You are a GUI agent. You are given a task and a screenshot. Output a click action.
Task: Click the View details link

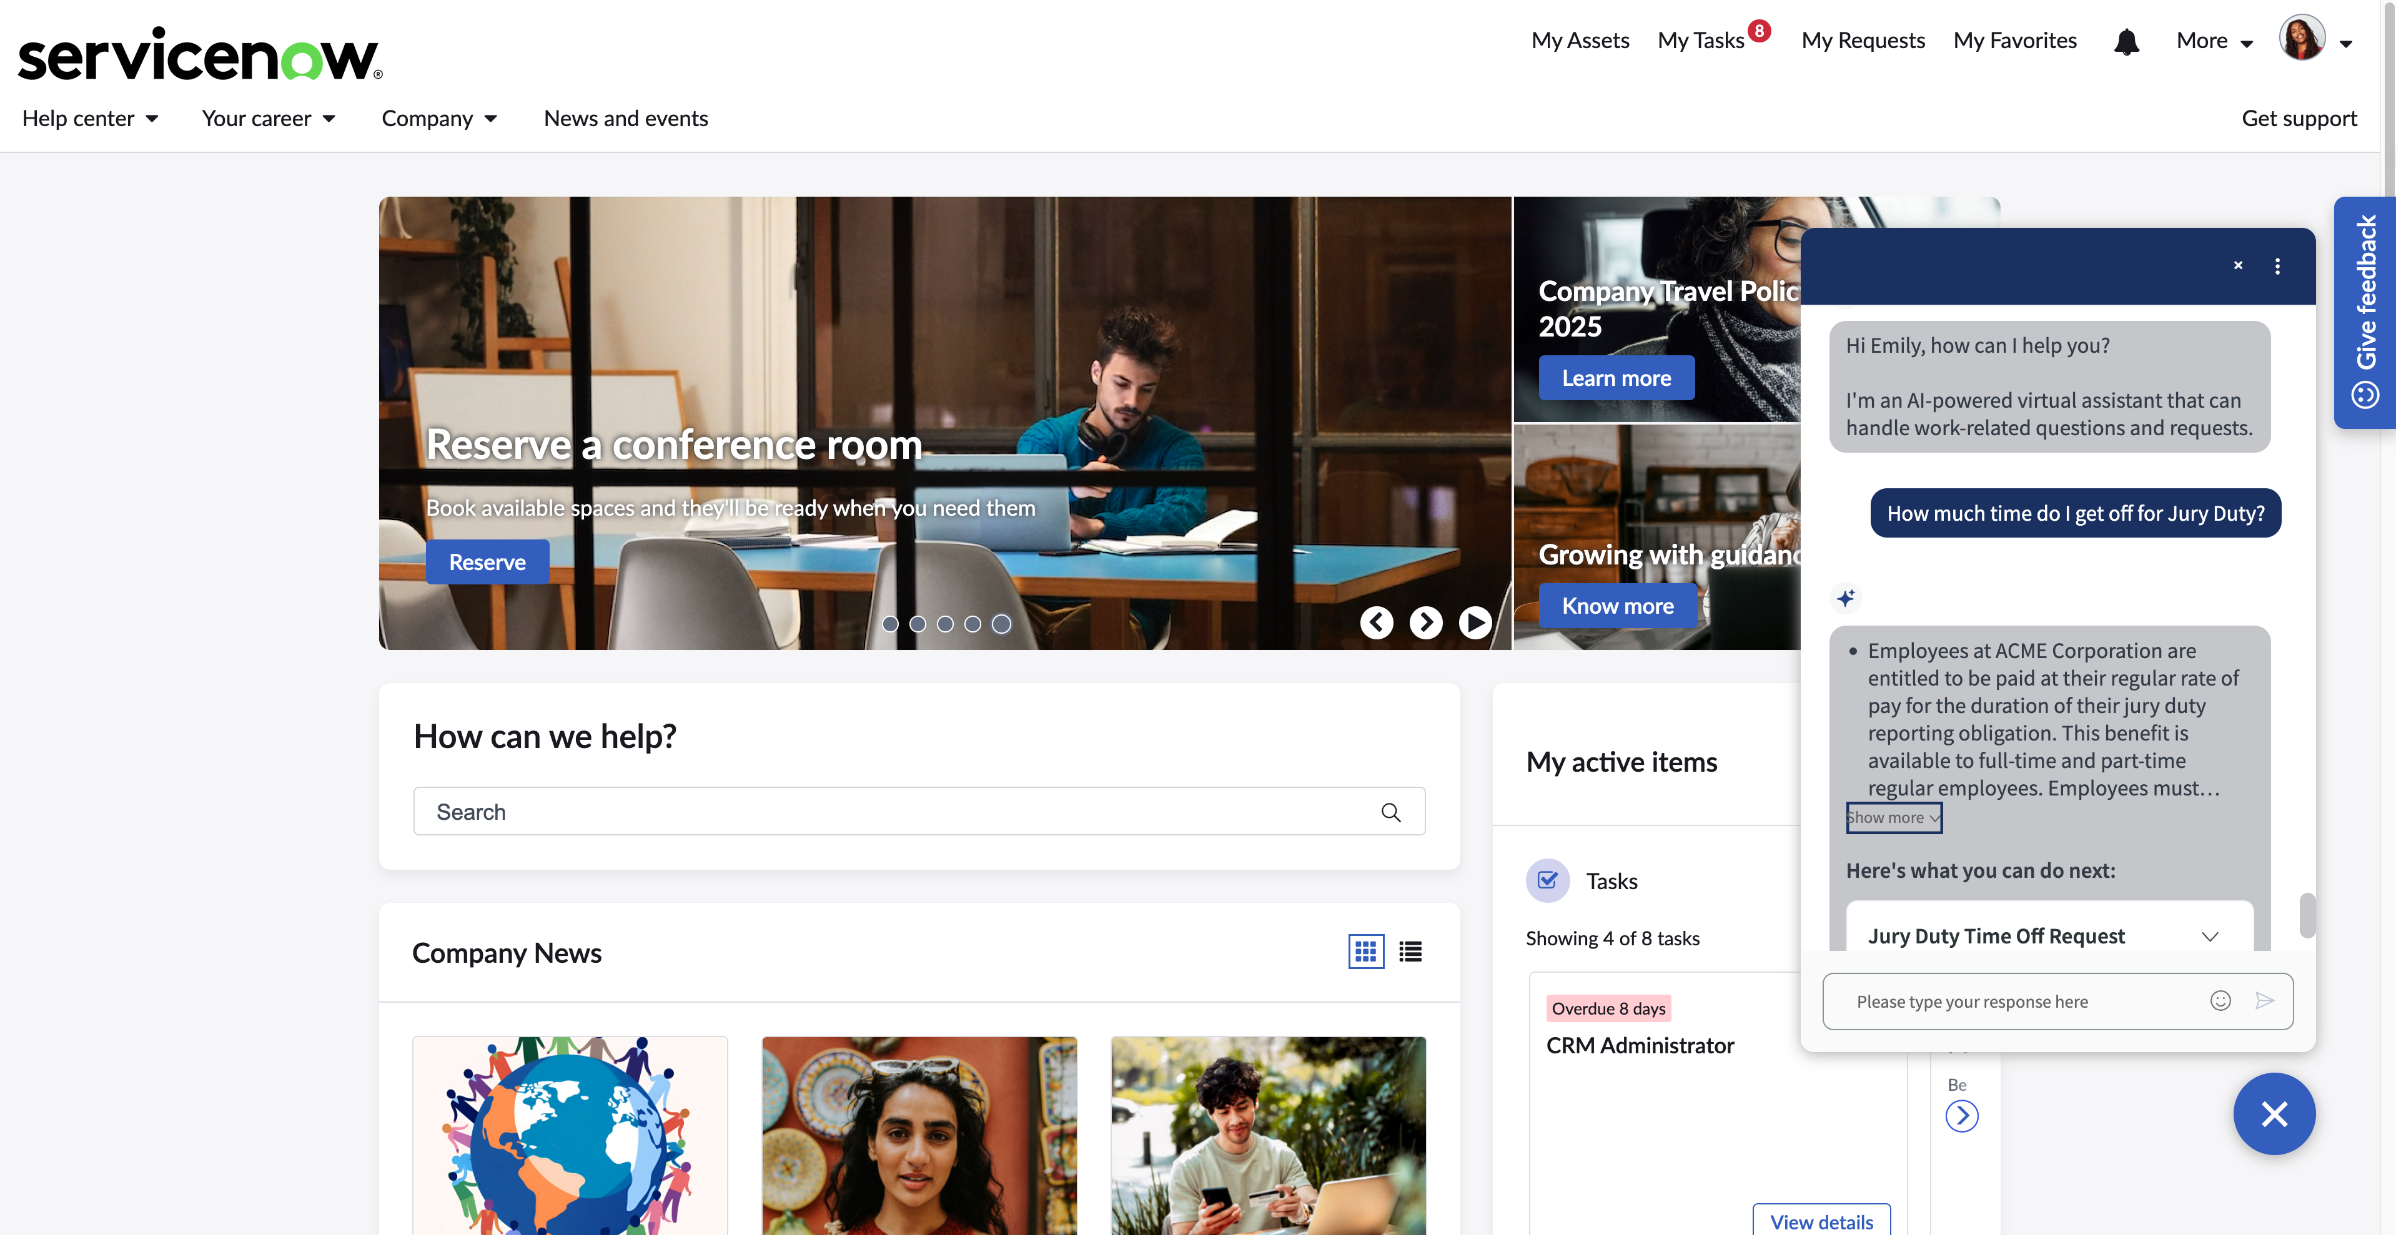pos(1820,1221)
